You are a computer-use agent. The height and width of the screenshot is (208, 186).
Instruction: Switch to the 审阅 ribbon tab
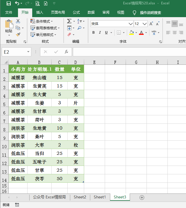[106, 12]
